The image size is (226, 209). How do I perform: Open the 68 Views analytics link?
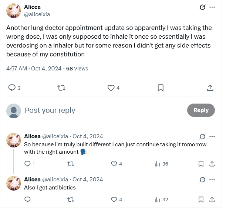(x=77, y=68)
